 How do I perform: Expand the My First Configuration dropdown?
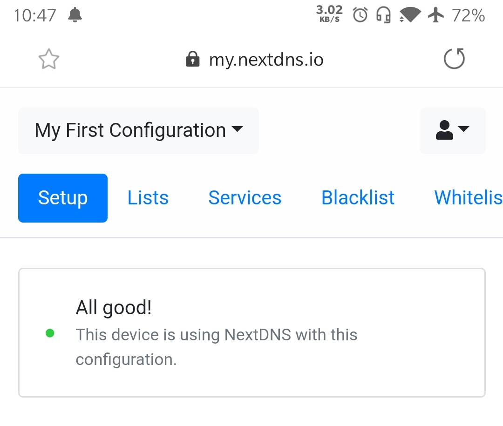coord(138,130)
